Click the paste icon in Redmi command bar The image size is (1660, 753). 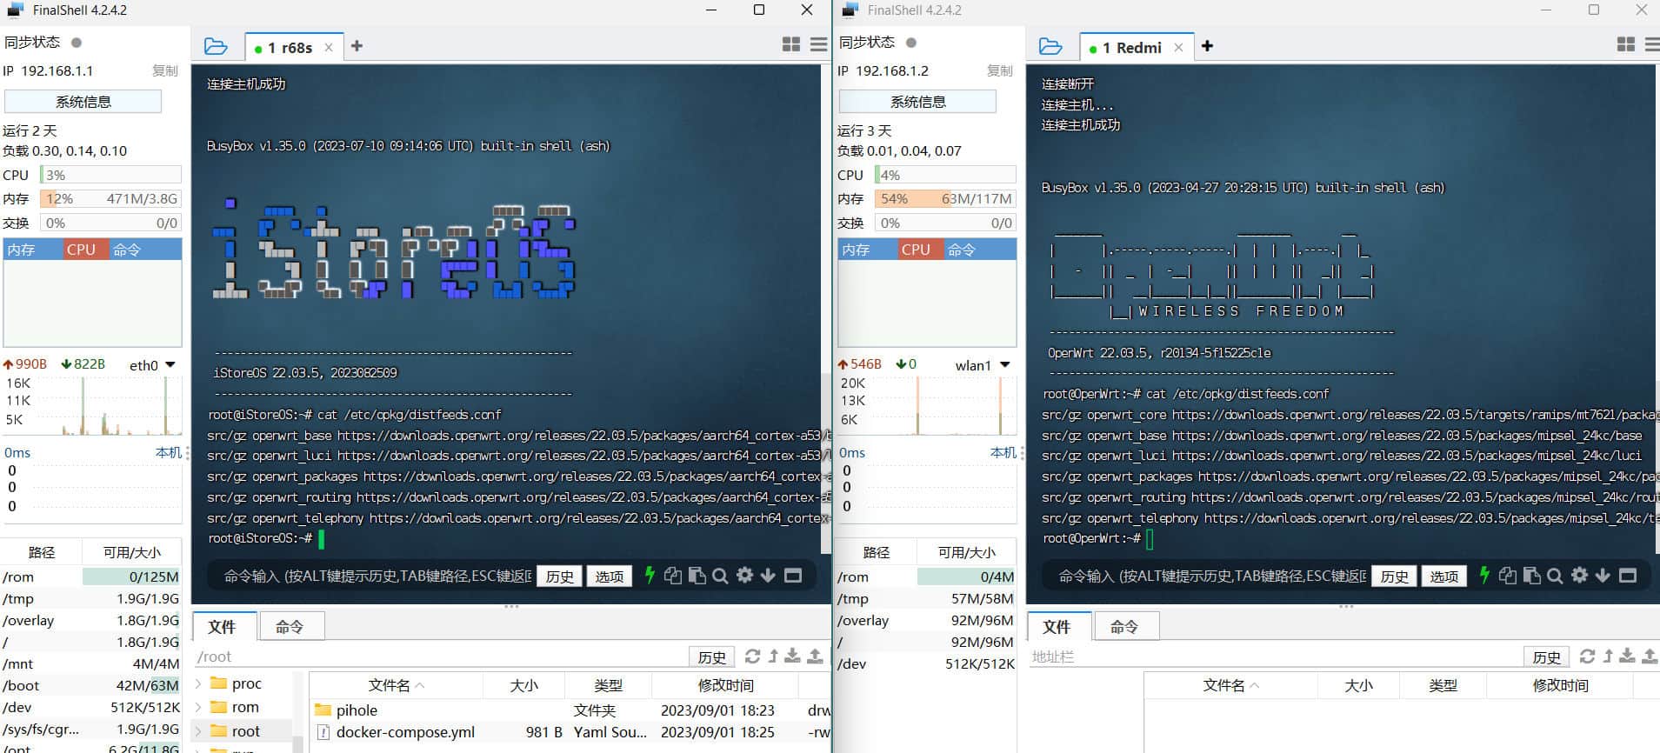1531,576
